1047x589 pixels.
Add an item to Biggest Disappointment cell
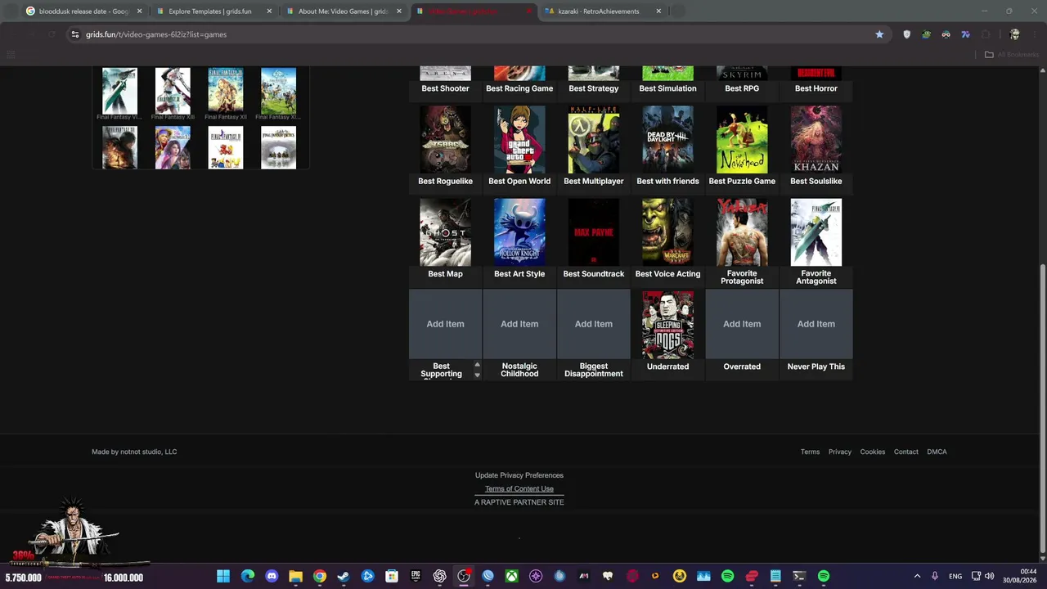(594, 324)
